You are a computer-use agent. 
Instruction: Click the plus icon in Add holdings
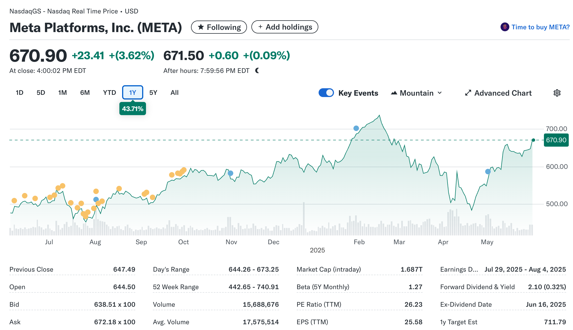tap(260, 27)
